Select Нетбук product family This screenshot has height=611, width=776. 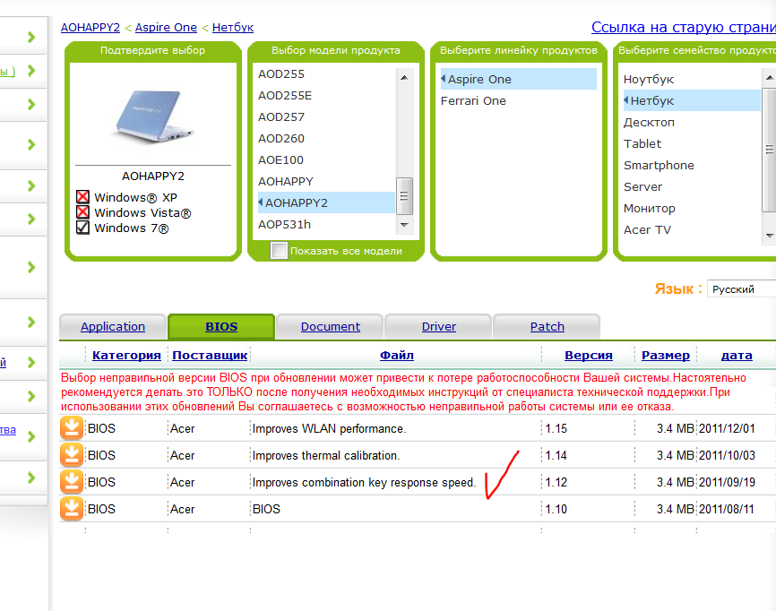[692, 101]
